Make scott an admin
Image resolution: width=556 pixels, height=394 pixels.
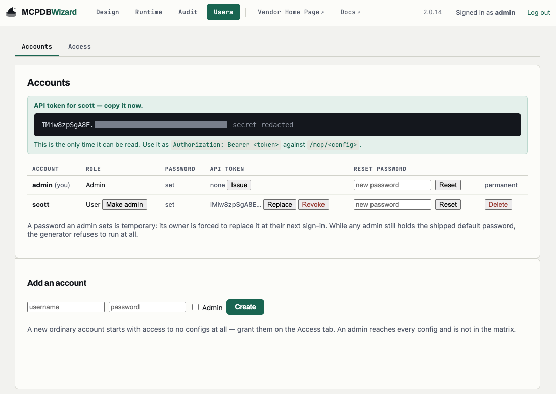point(124,205)
